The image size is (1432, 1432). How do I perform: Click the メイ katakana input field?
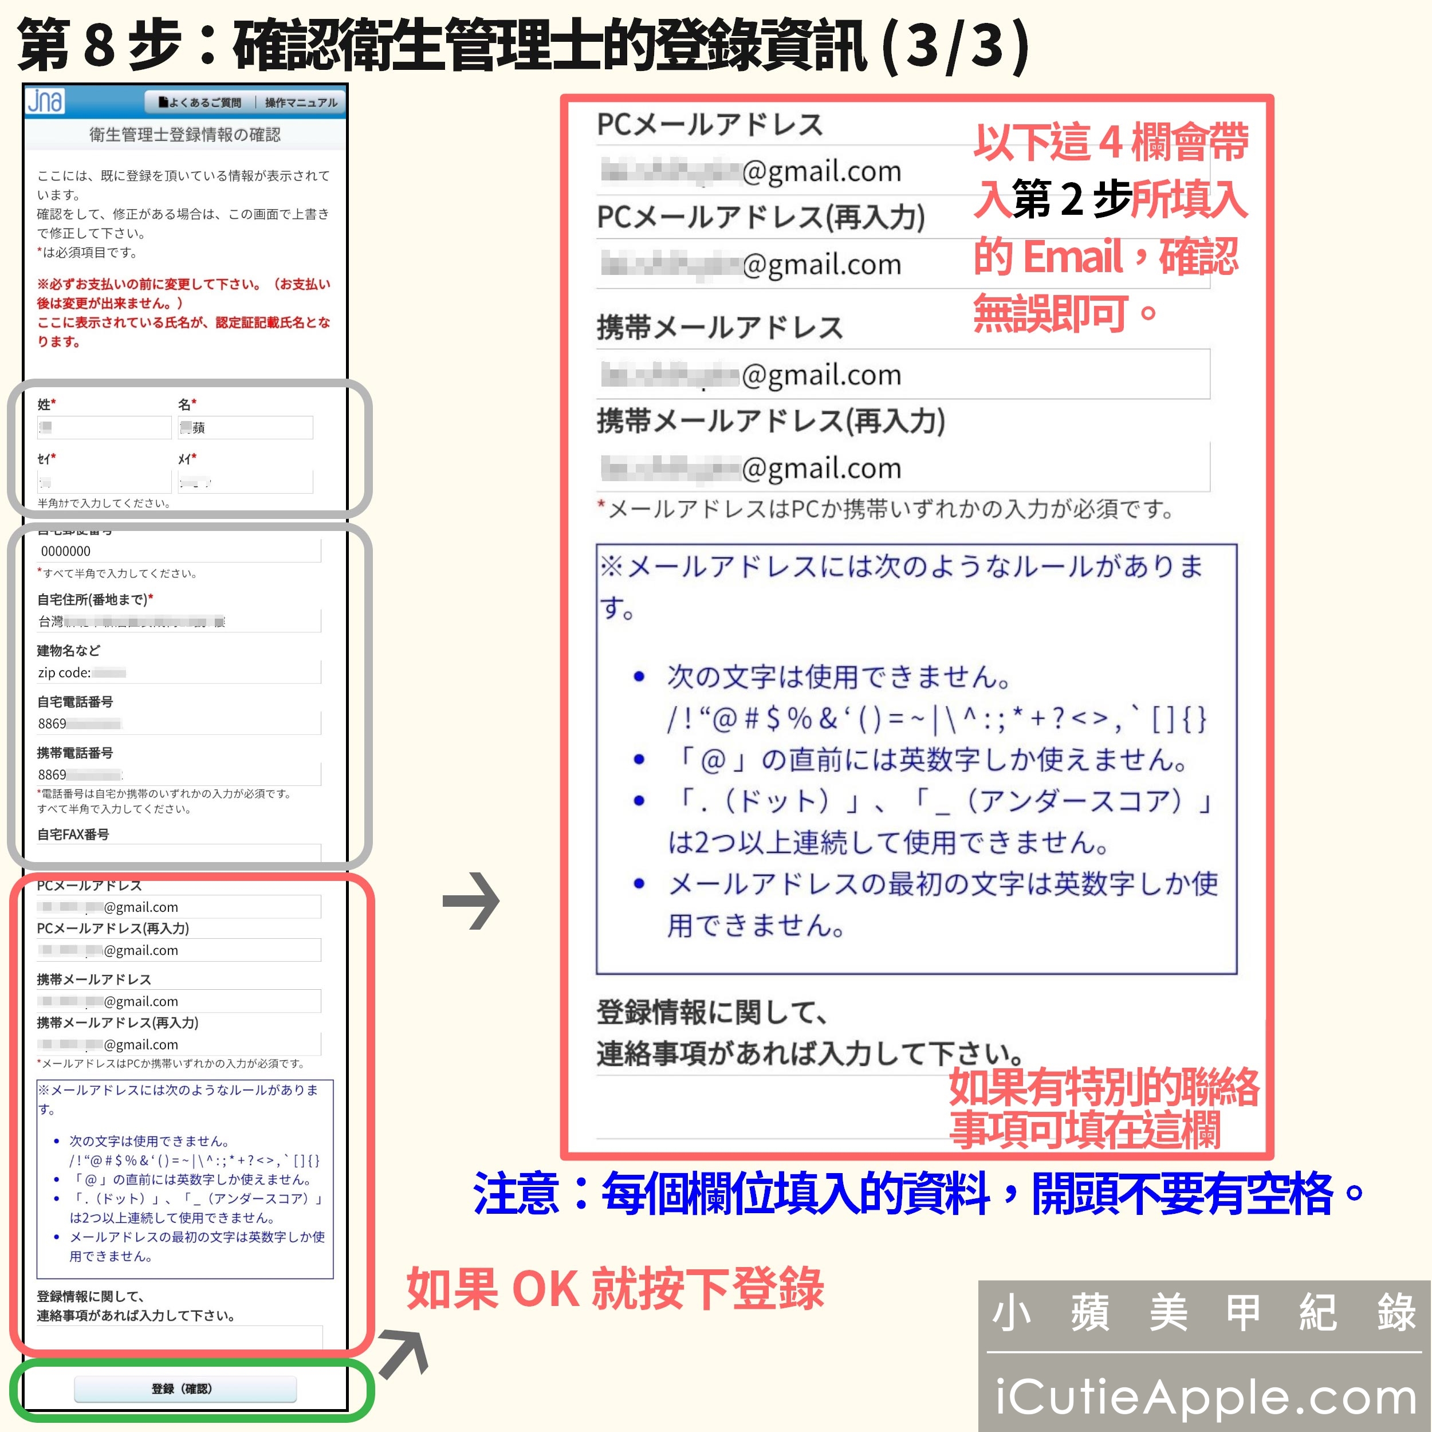point(245,482)
